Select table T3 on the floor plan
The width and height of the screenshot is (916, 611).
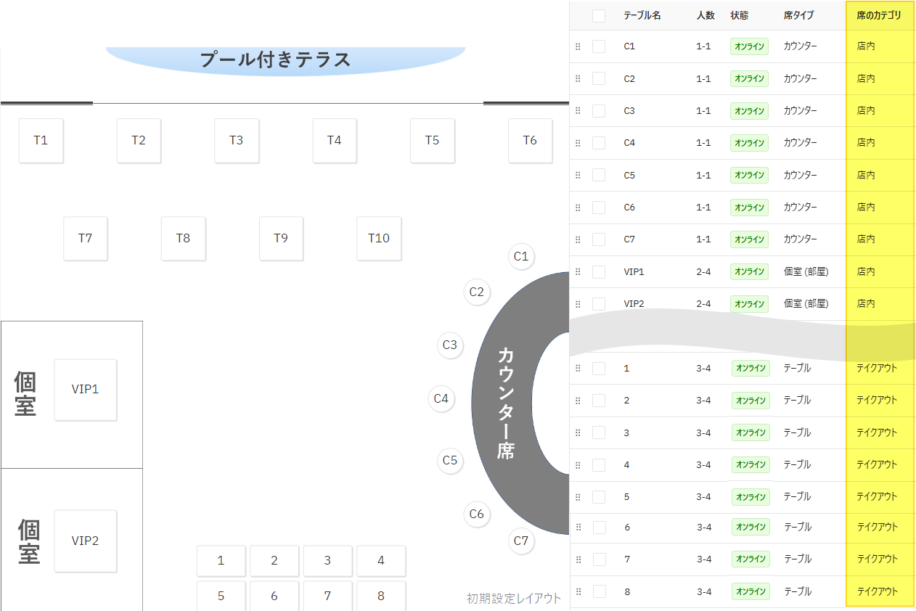[x=237, y=141]
